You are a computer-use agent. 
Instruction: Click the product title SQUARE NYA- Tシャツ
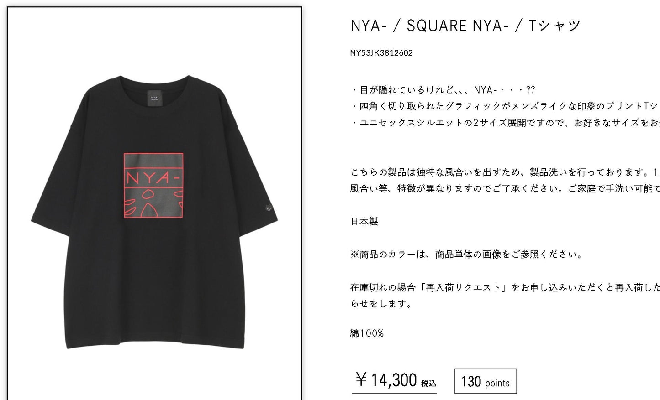tap(465, 26)
